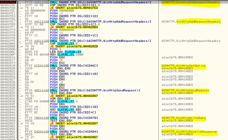Select MOV [LOCAL.2],3300 instruction
This screenshot has height=140, width=228.
click(67, 54)
